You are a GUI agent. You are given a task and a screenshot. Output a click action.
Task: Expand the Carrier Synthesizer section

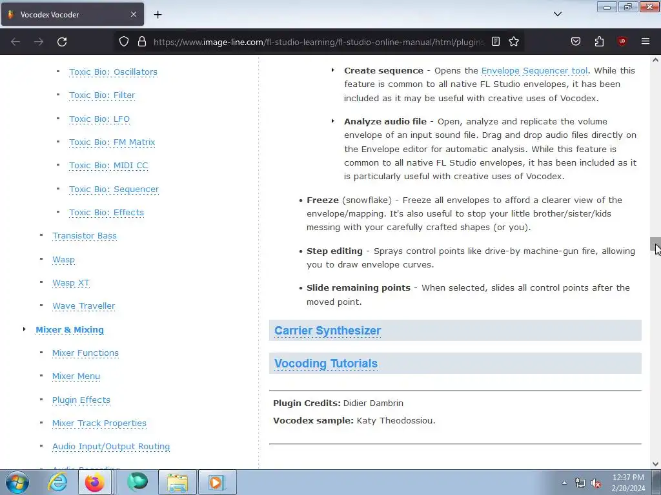pyautogui.click(x=327, y=331)
